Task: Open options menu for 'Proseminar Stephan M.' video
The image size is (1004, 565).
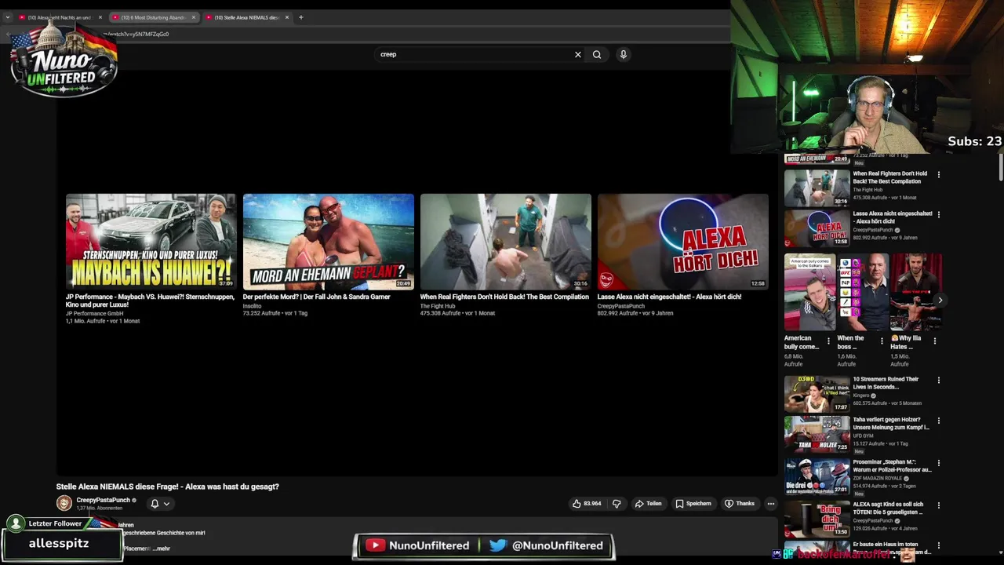Action: coord(939,463)
